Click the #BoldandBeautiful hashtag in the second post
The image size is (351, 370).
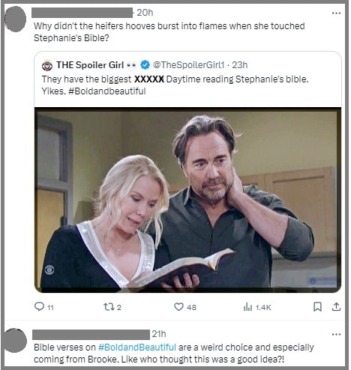point(137,348)
